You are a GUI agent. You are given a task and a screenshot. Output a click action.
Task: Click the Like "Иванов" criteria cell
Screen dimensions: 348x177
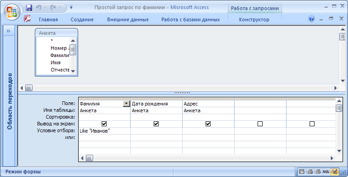(104, 131)
